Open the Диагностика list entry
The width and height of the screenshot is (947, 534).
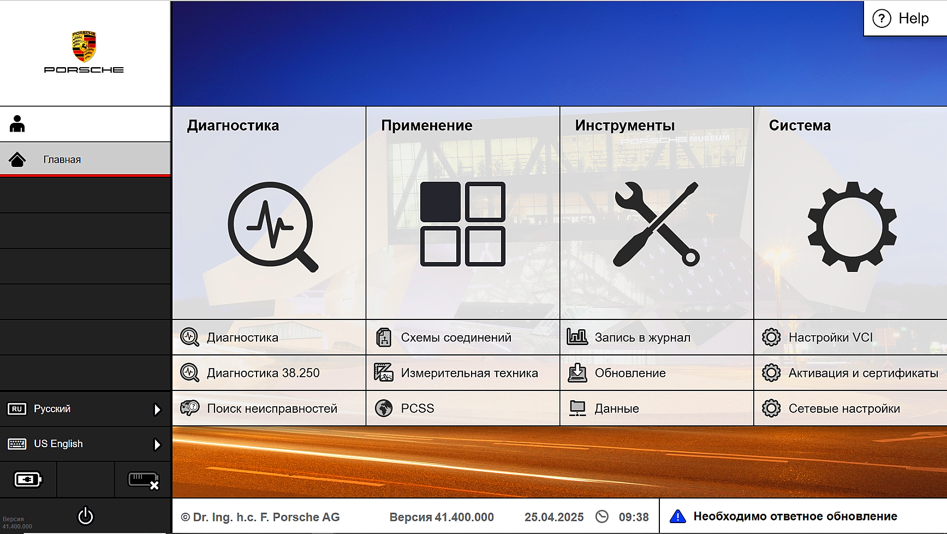[x=269, y=337]
